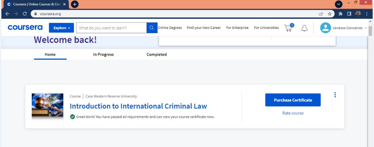
Task: Click the Purchase Certificate button
Action: coord(293,100)
